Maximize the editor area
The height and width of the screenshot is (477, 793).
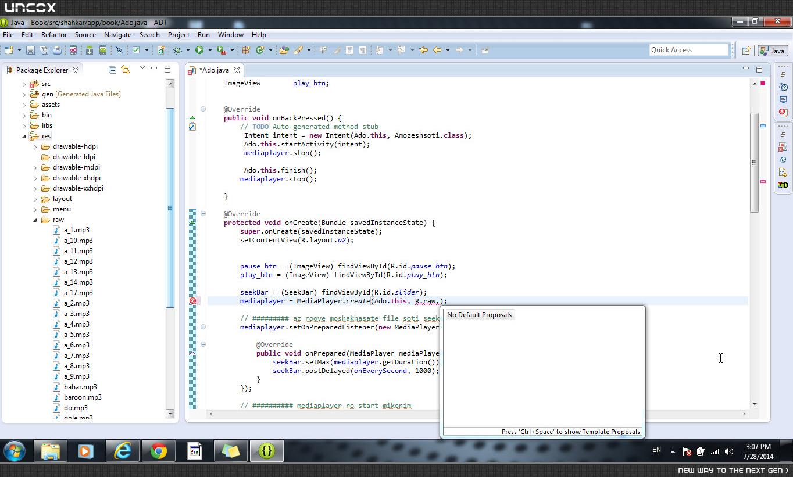759,70
